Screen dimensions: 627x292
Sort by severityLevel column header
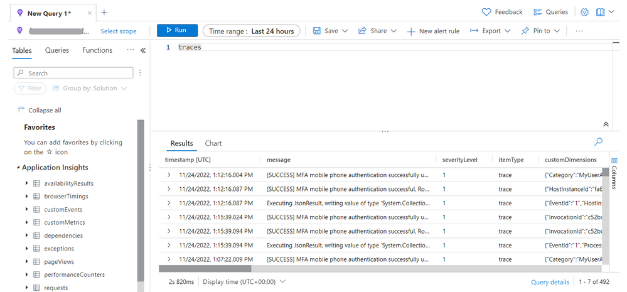tap(460, 160)
